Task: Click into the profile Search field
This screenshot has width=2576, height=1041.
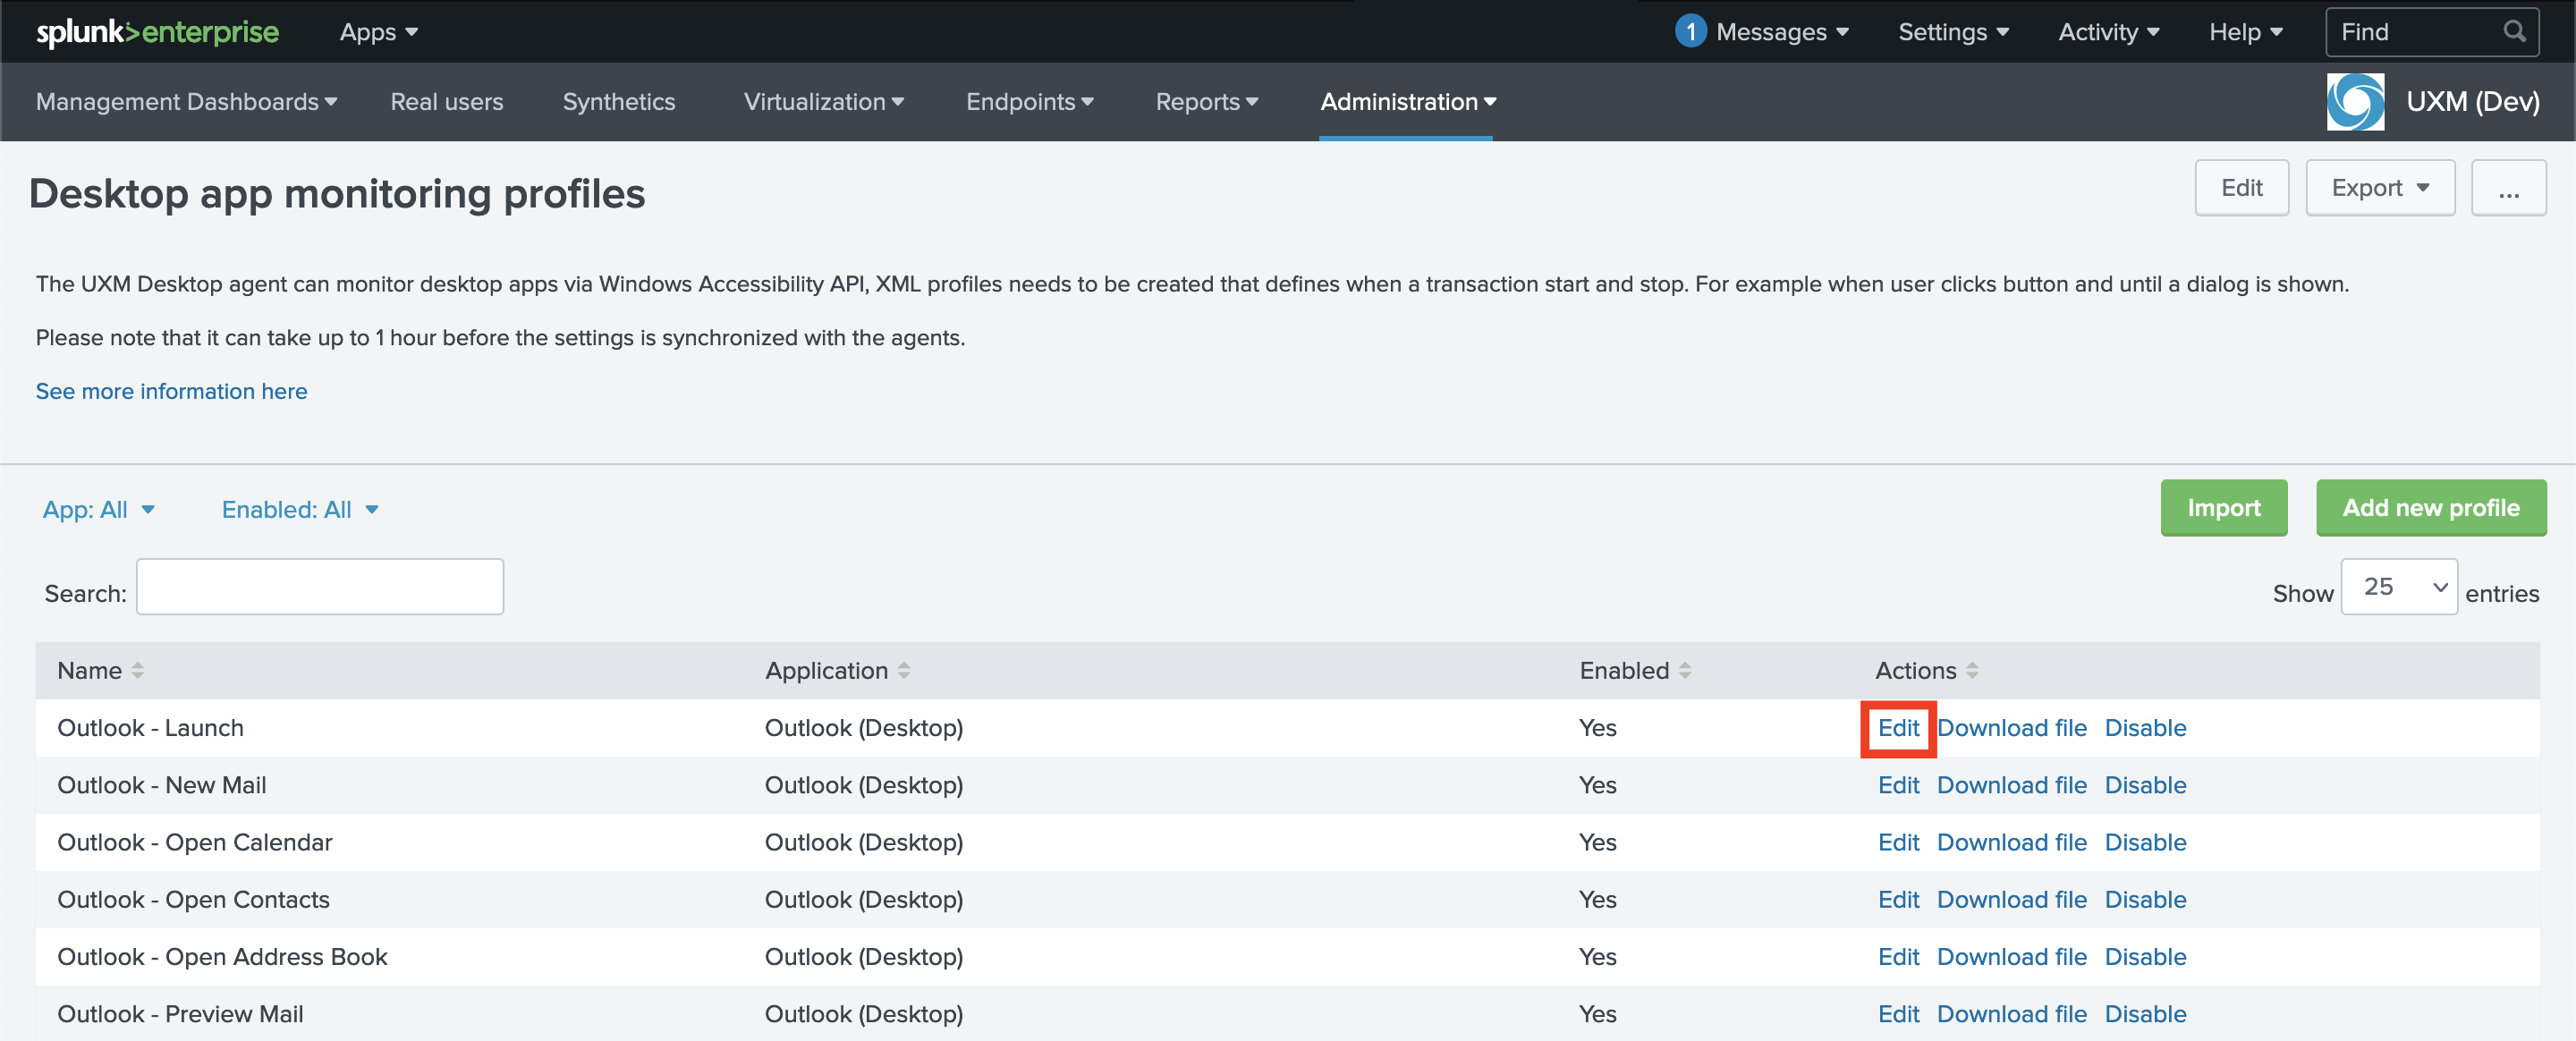Action: point(319,587)
